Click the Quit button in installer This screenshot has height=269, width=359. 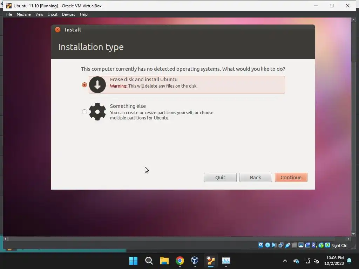click(220, 178)
